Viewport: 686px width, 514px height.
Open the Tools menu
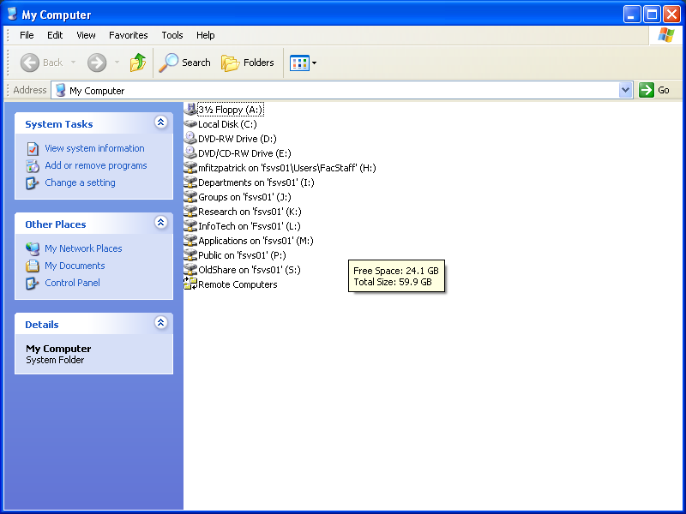[x=172, y=35]
